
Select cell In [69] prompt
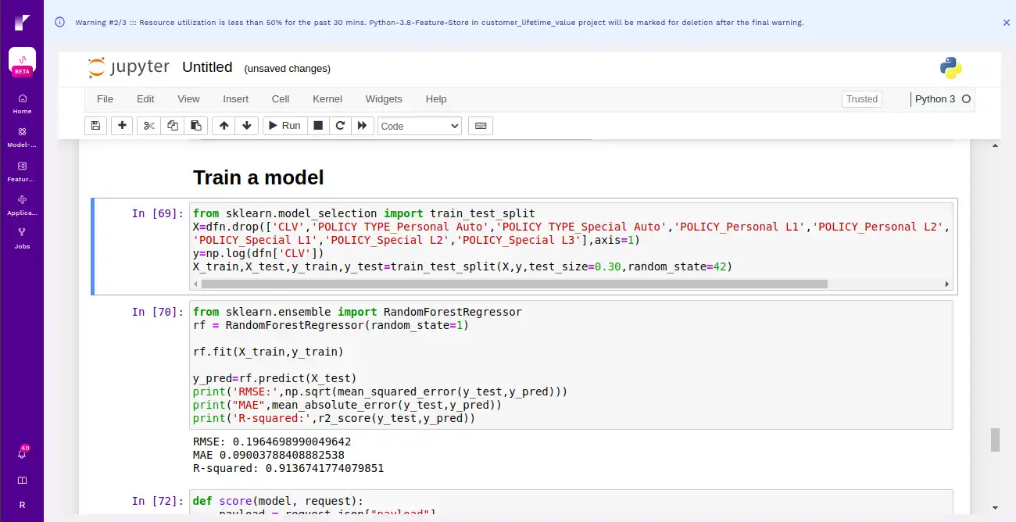click(158, 213)
